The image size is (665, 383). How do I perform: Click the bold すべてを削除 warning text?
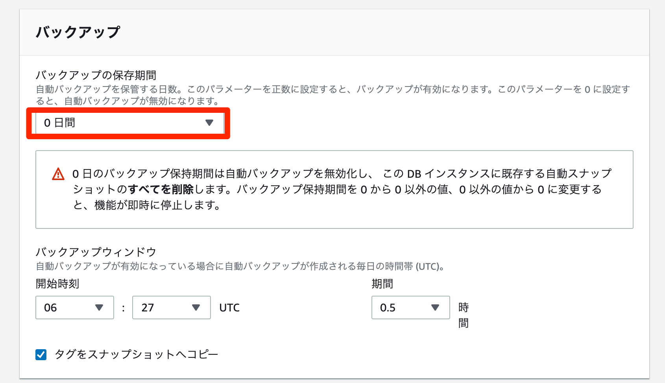(161, 190)
